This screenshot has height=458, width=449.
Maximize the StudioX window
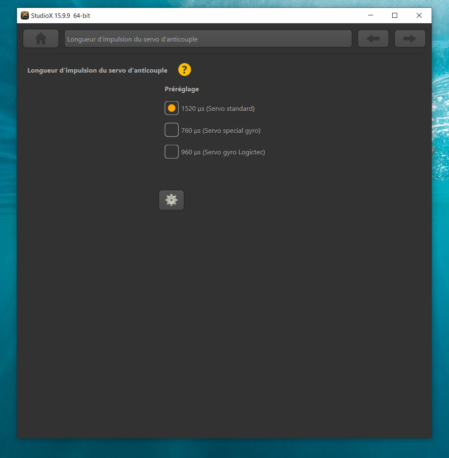[x=395, y=15]
